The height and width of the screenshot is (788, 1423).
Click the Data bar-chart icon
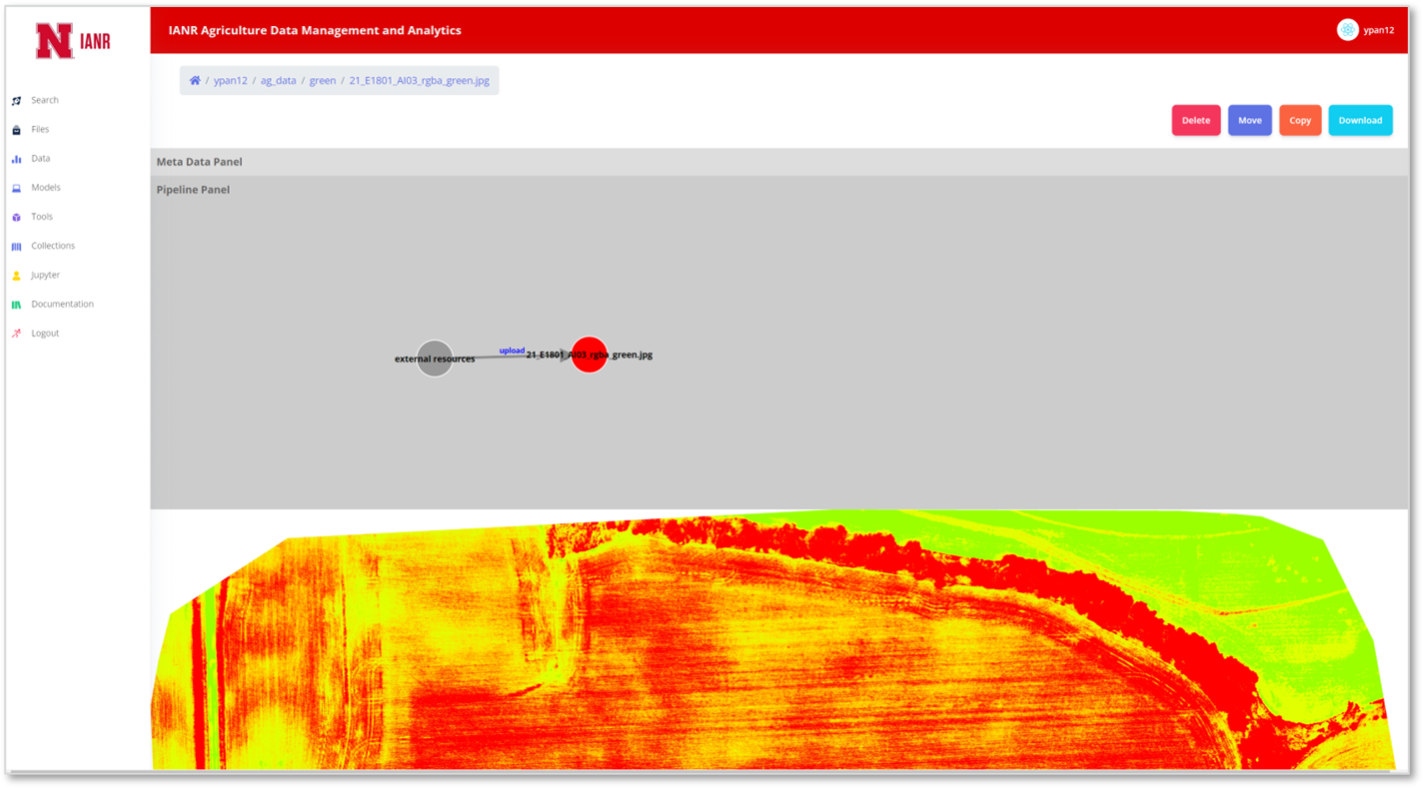click(x=16, y=159)
